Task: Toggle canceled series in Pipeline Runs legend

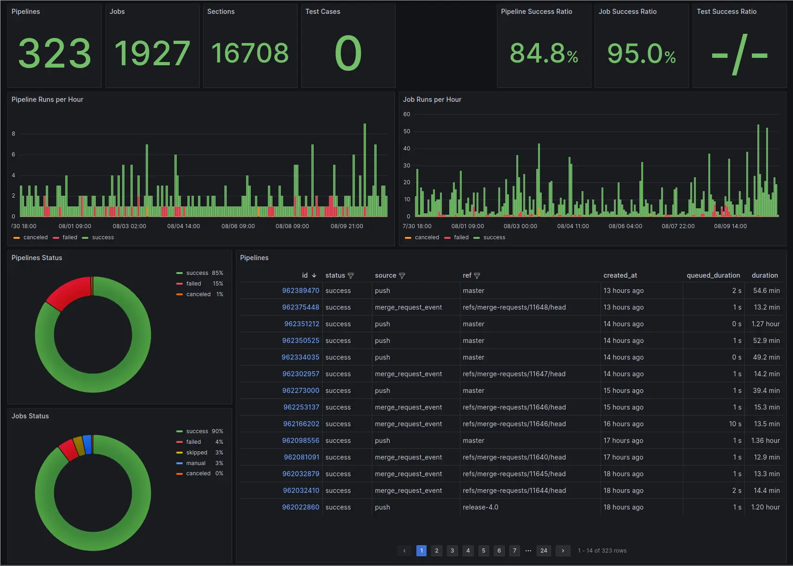Action: coord(31,237)
